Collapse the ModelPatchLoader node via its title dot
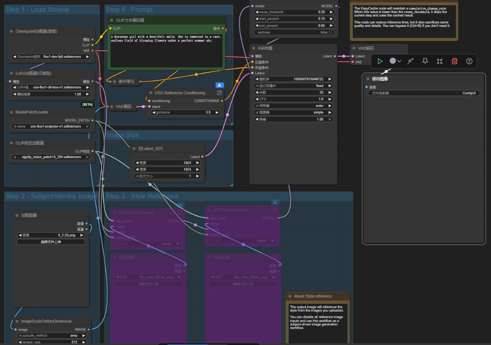 click(x=12, y=112)
